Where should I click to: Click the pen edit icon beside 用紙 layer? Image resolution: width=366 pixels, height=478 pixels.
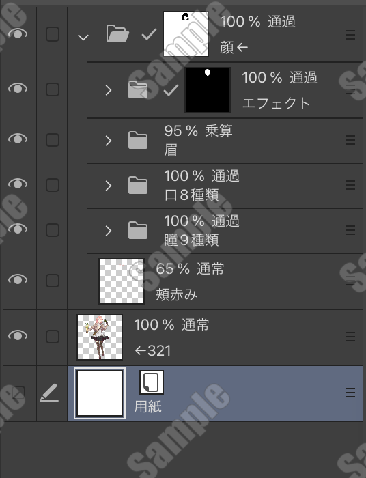[x=49, y=393]
